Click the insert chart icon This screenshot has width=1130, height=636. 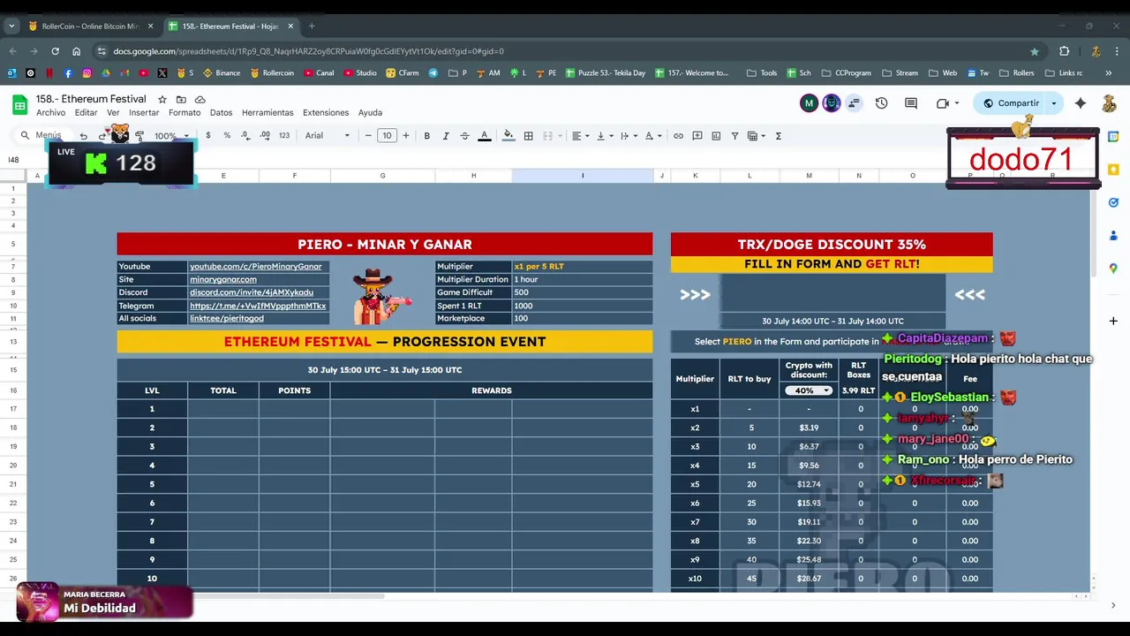coord(716,136)
